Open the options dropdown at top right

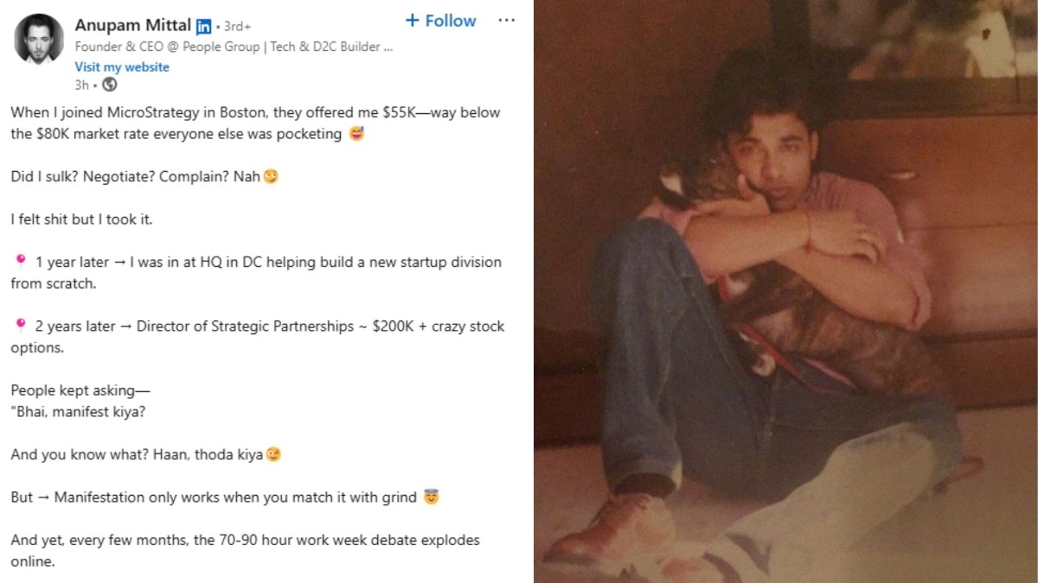coord(506,20)
